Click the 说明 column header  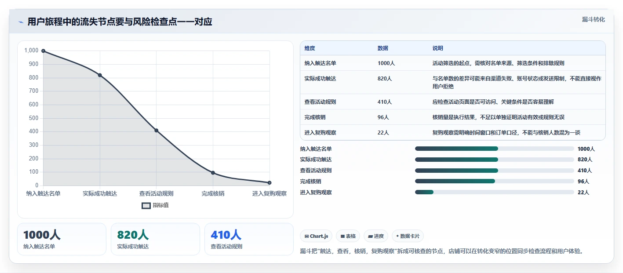[438, 48]
